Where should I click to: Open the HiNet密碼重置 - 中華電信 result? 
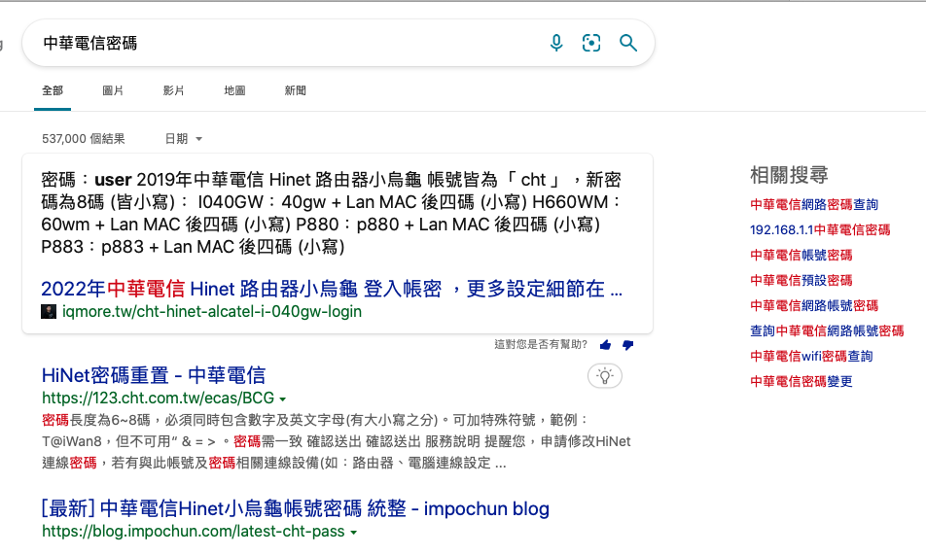(154, 375)
